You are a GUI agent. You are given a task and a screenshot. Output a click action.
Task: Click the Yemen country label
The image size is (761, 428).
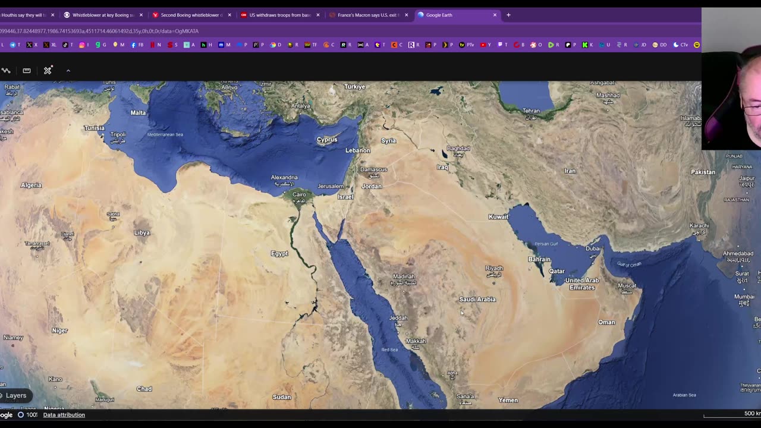(508, 401)
